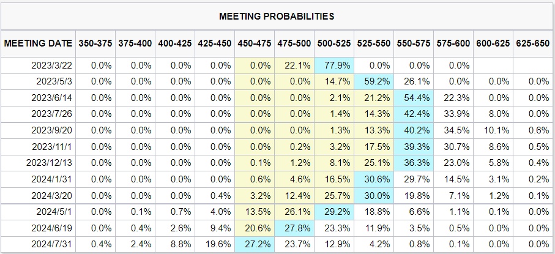Image resolution: width=555 pixels, height=254 pixels.
Task: Select the 39.3% cell for 2023/11/1
Action: 414,148
